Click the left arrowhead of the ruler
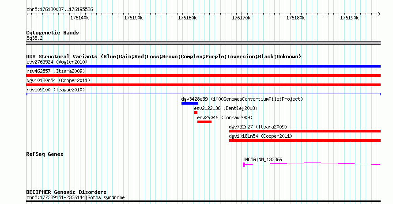Viewport: 393px width, 204px height. click(x=27, y=14)
